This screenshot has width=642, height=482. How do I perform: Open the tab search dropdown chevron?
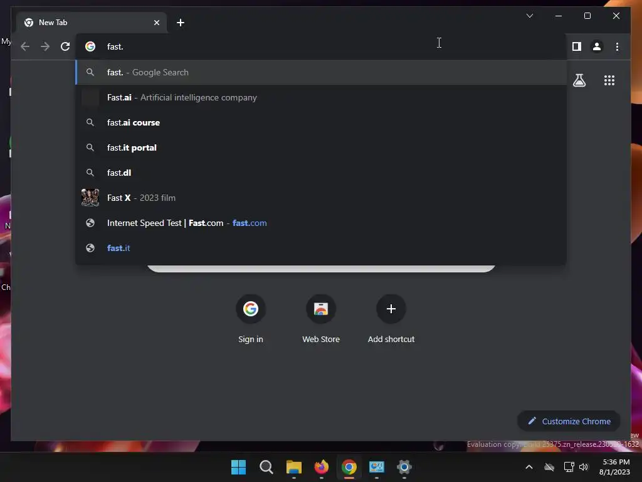tap(529, 16)
